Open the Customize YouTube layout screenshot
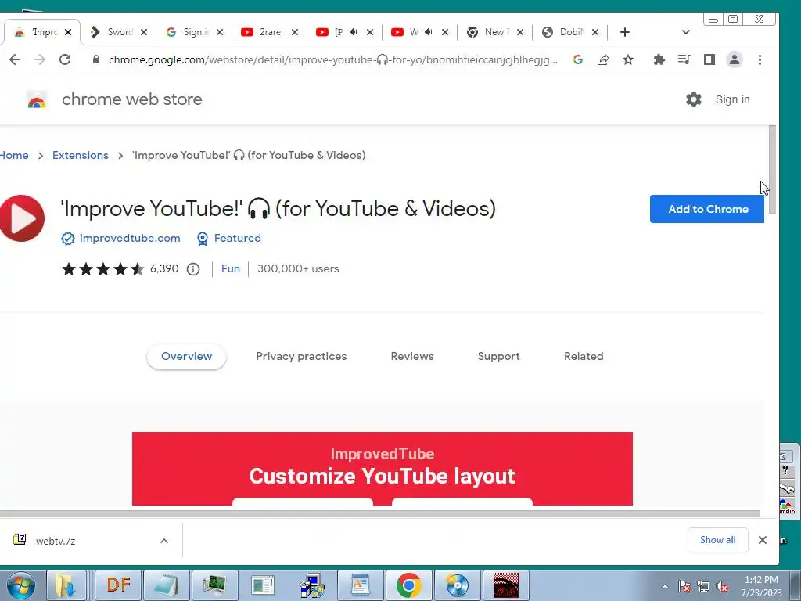The height and width of the screenshot is (601, 801). click(382, 469)
